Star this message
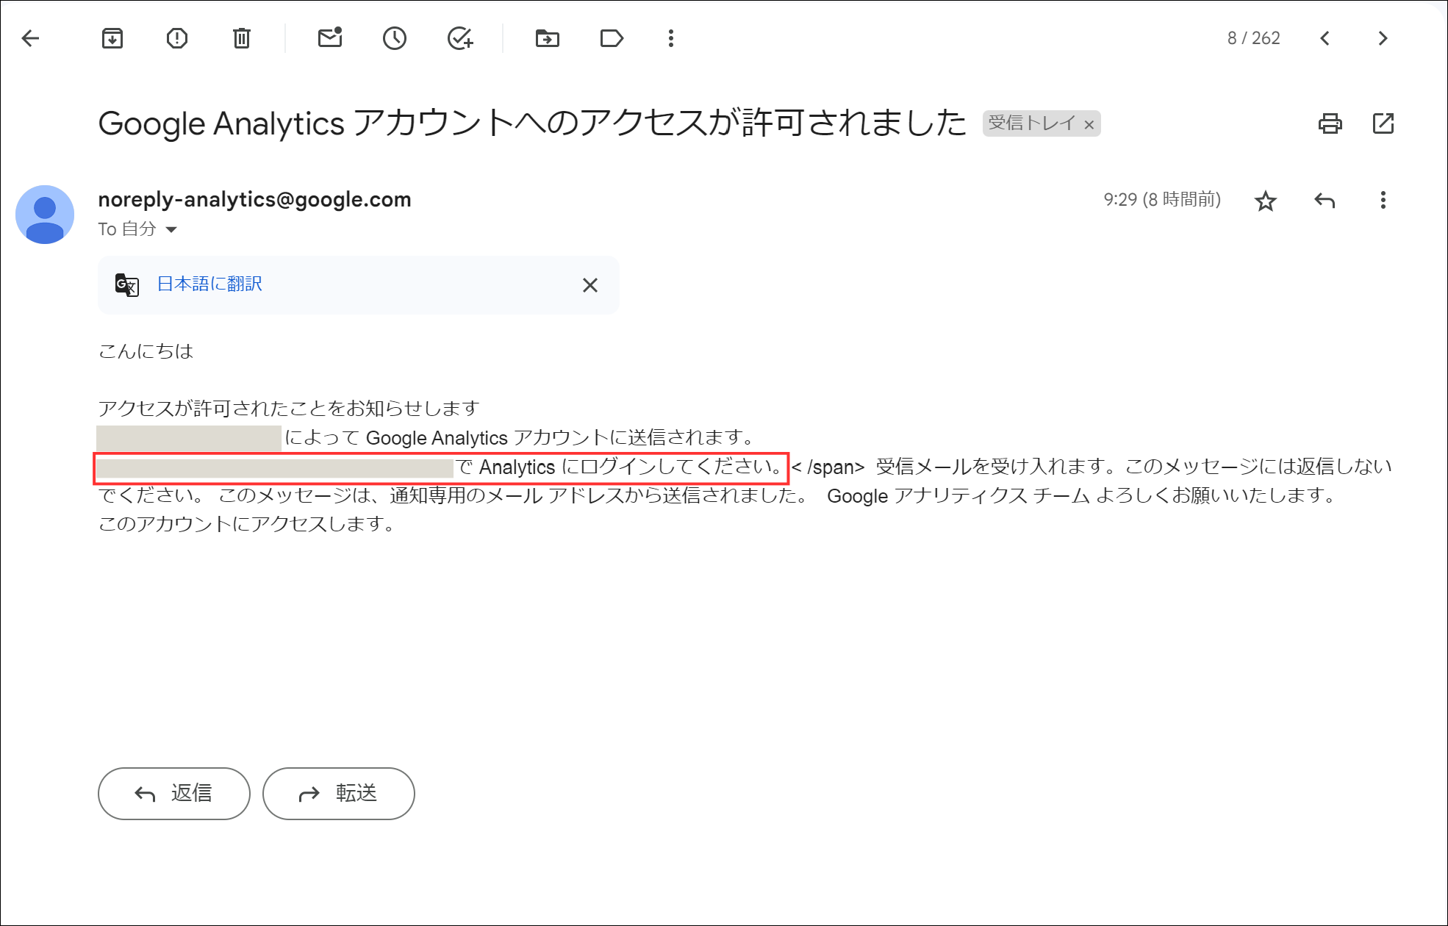 pos(1266,201)
